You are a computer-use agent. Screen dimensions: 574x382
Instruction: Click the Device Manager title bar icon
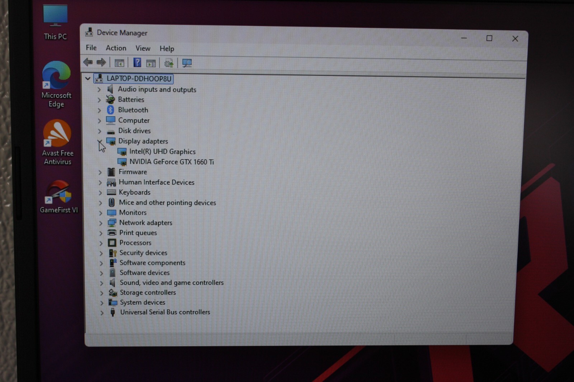[x=89, y=32]
